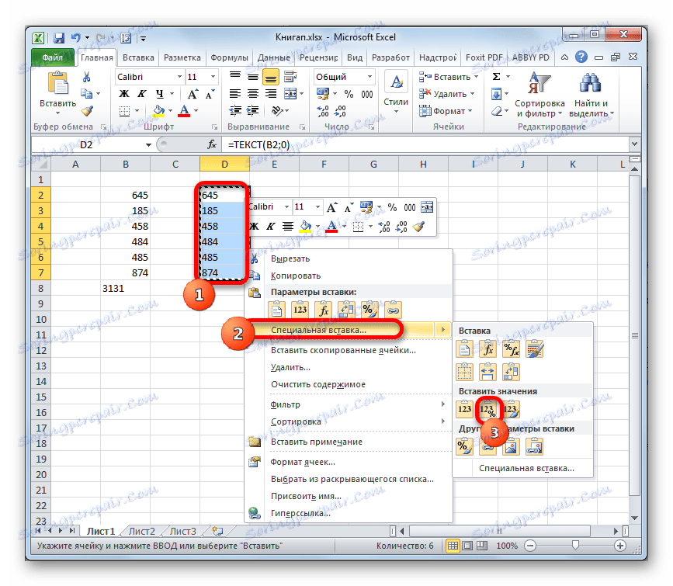Open the Файл tab

click(52, 57)
